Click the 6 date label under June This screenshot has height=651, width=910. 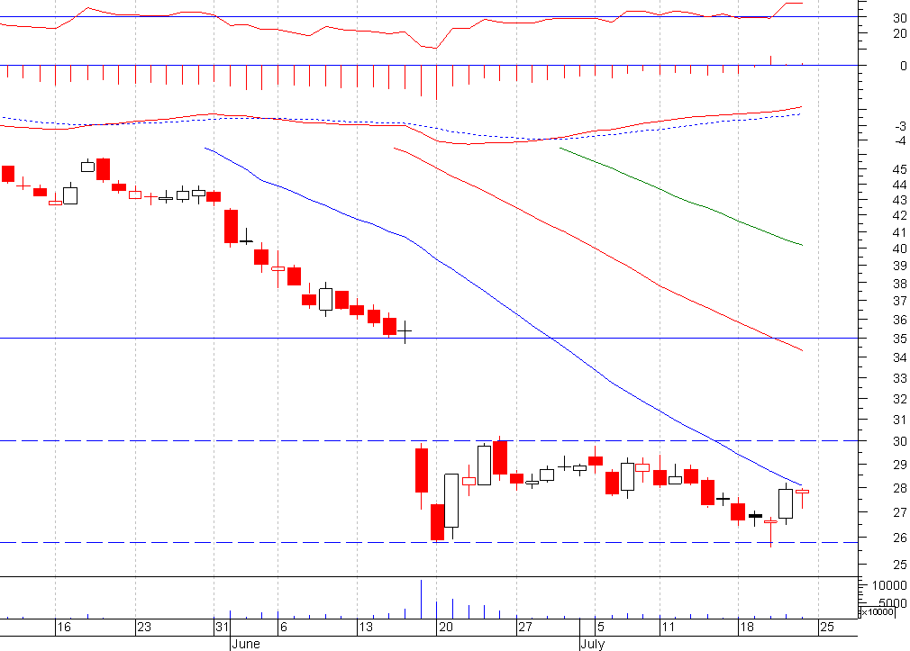[x=283, y=628]
